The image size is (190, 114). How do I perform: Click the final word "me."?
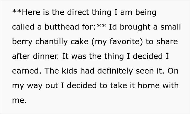(x=19, y=100)
